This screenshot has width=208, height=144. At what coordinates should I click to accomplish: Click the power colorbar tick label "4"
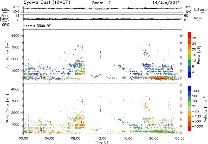pyautogui.click(x=193, y=72)
